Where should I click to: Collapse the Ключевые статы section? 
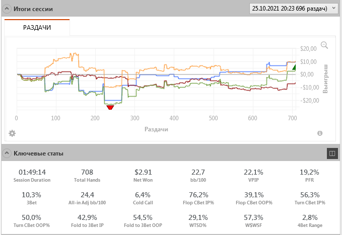(x=8, y=153)
